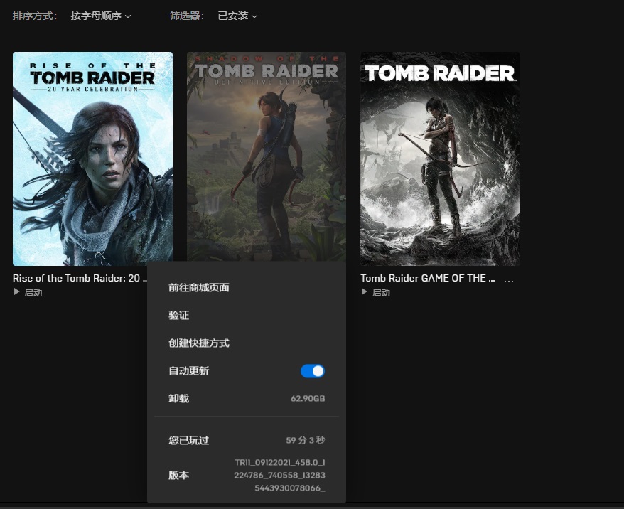This screenshot has height=509, width=624.
Task: Open the 按字母顺序 sort order dropdown
Action: 101,16
